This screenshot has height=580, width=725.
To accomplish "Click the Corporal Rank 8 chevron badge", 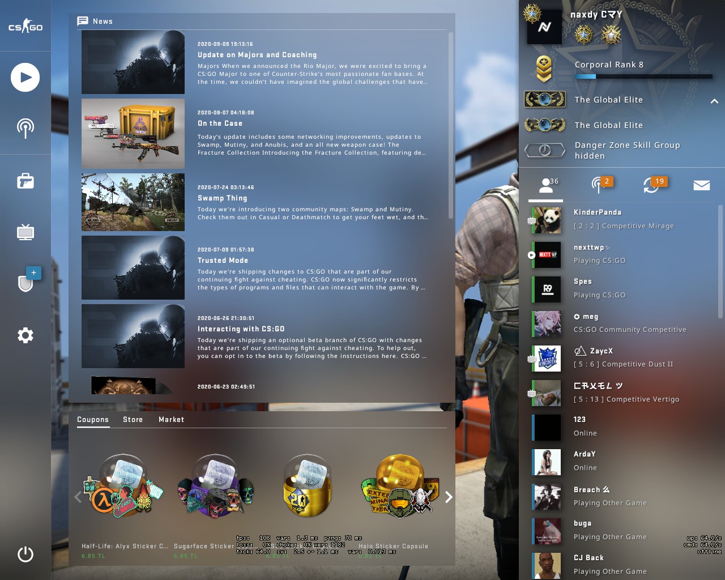I will tap(544, 69).
